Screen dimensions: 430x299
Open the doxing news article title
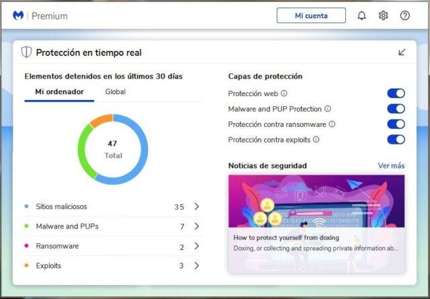tap(286, 238)
